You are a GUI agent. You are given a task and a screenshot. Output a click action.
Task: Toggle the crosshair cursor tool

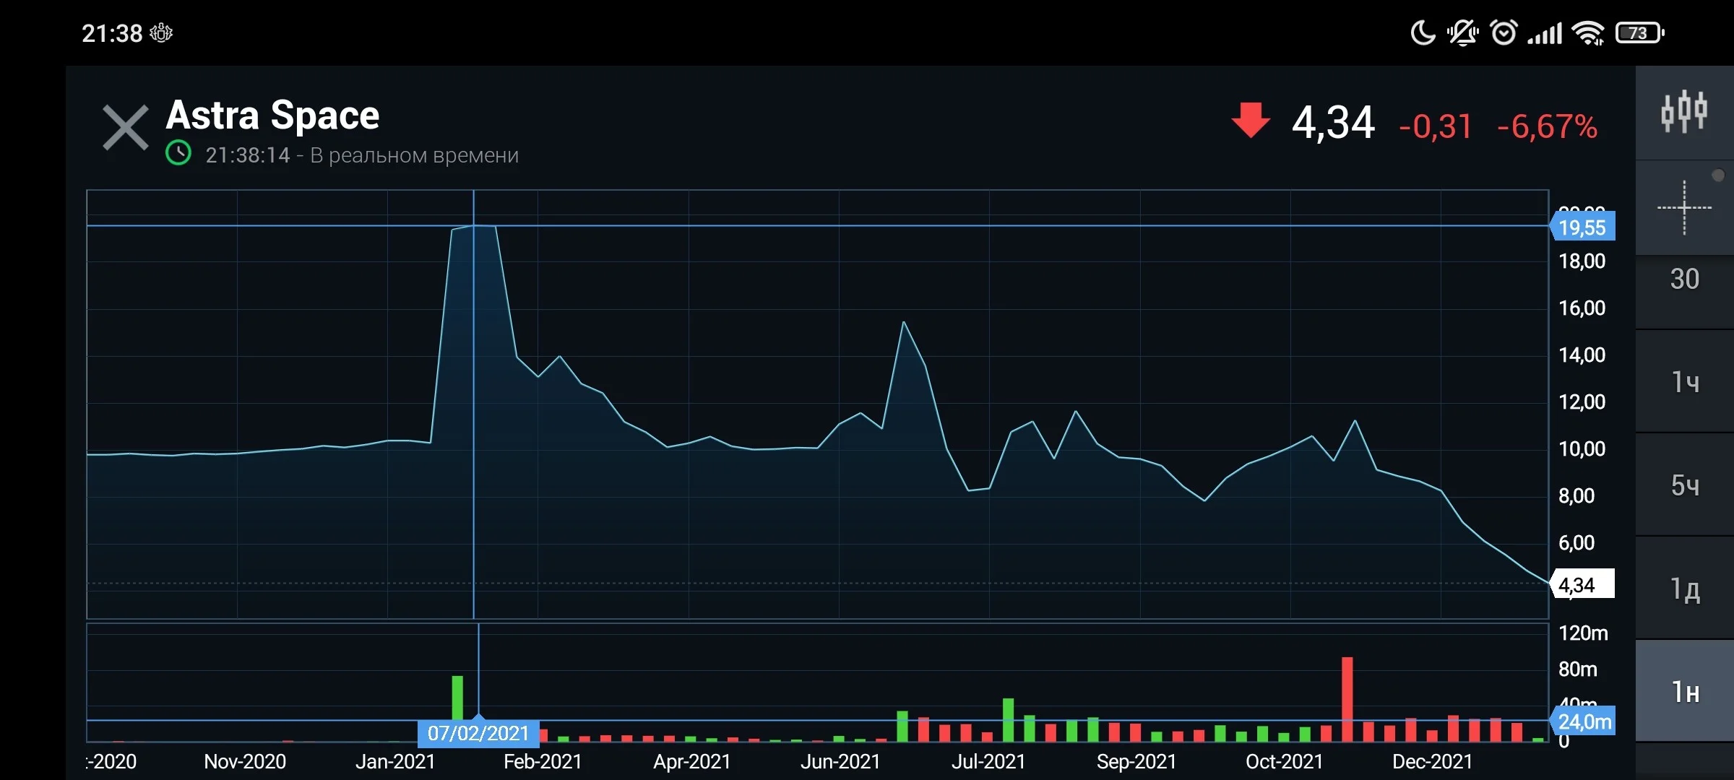pyautogui.click(x=1684, y=208)
